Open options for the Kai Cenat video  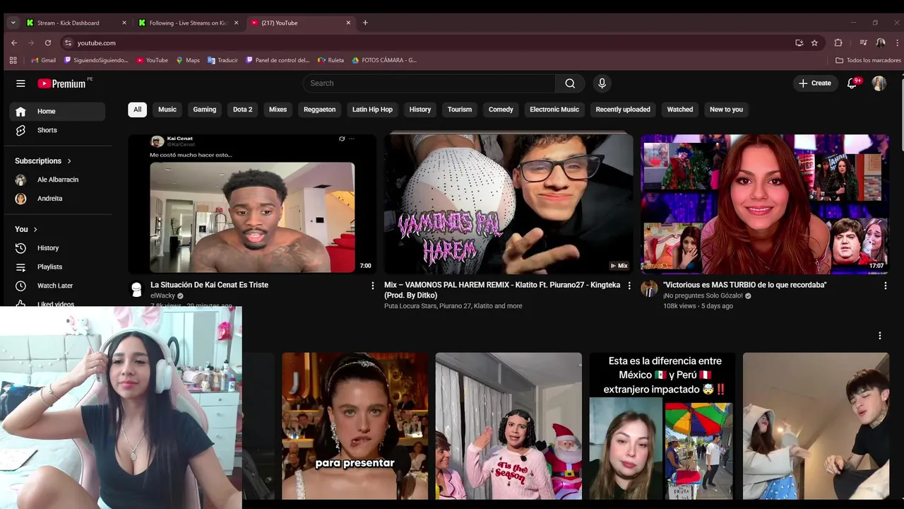click(373, 286)
